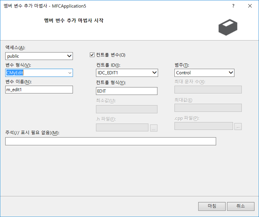Click the 범주(T): label

coord(182,65)
